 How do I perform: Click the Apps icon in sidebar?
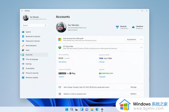pyautogui.click(x=23, y=50)
